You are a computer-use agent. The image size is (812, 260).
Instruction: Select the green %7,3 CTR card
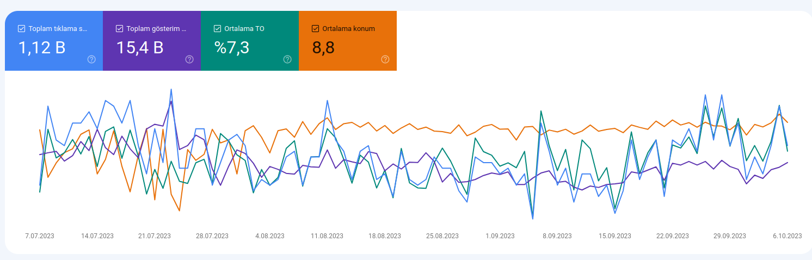point(250,41)
